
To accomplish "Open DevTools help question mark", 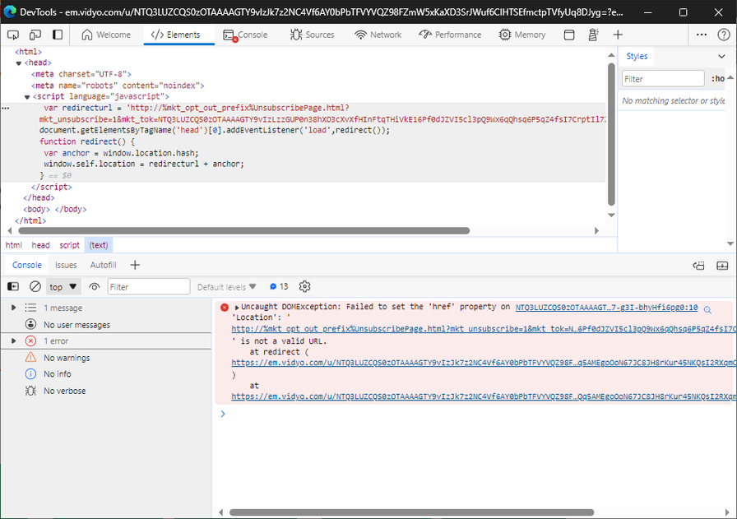I will 722,35.
